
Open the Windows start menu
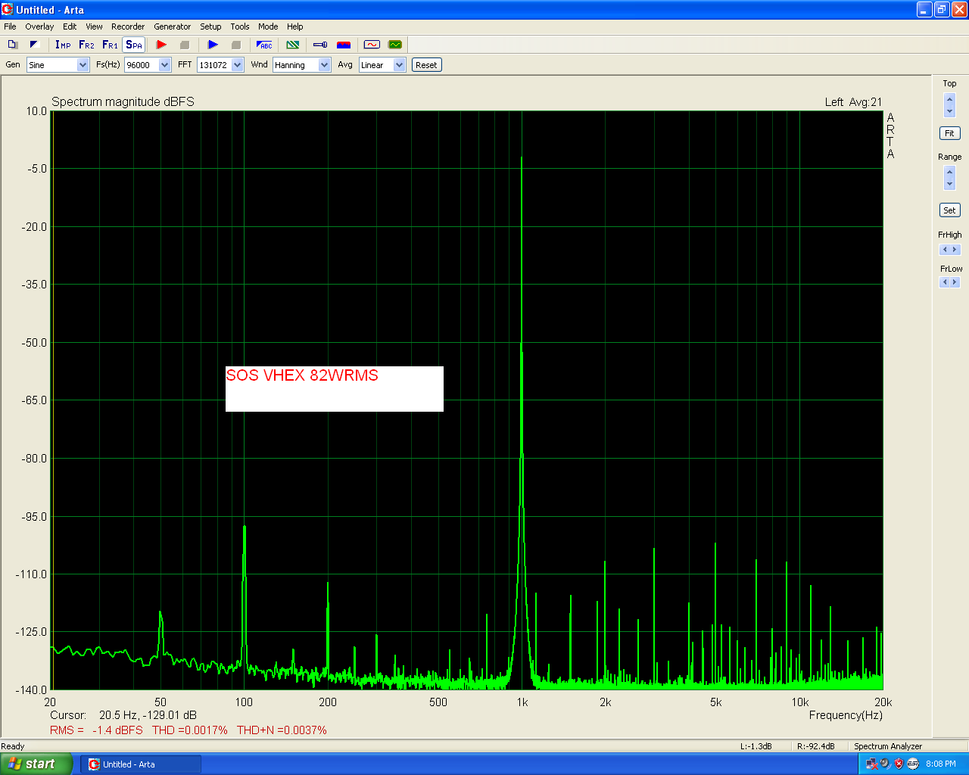(36, 764)
